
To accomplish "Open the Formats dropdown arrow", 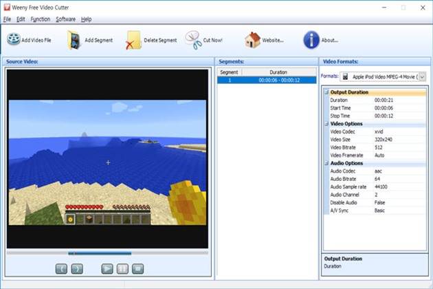I will click(x=422, y=77).
